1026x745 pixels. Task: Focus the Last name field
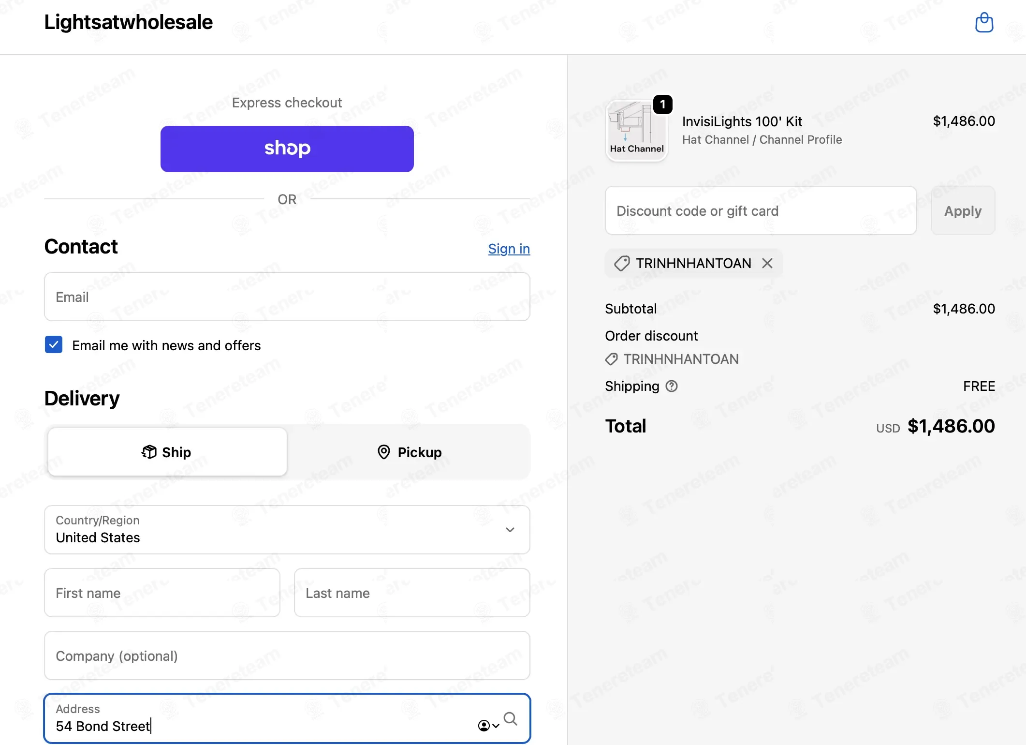[412, 593]
